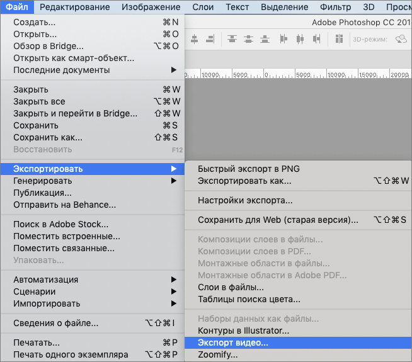Select Поместить связанные...
The width and height of the screenshot is (412, 362).
coord(92,248)
